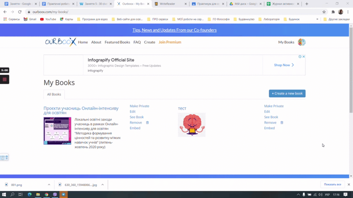
Task: Select the All Books tab
Action: point(54,94)
